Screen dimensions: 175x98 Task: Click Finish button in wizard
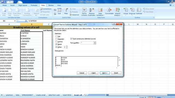[116, 73]
